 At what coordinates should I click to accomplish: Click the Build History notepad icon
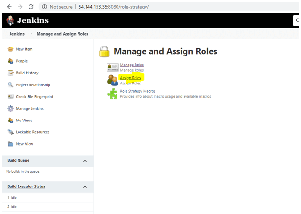click(x=10, y=73)
